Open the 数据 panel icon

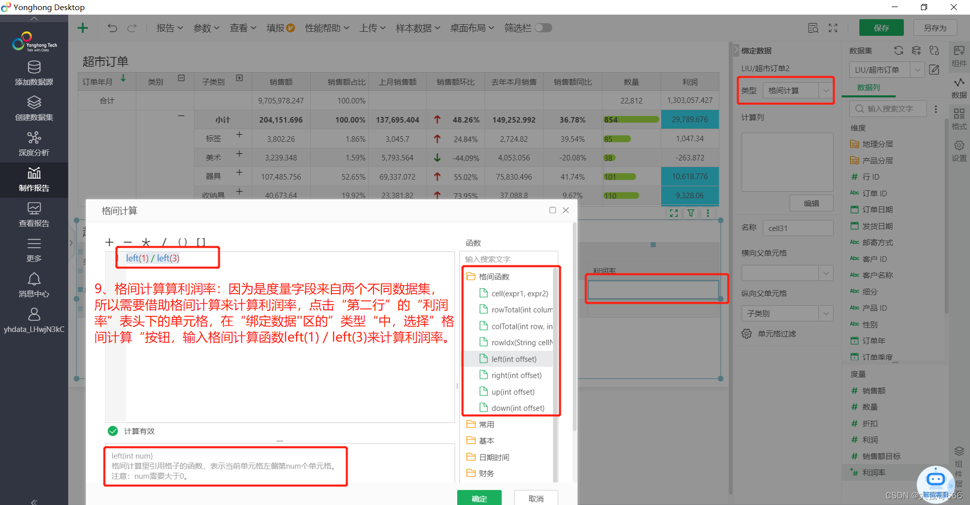(959, 88)
